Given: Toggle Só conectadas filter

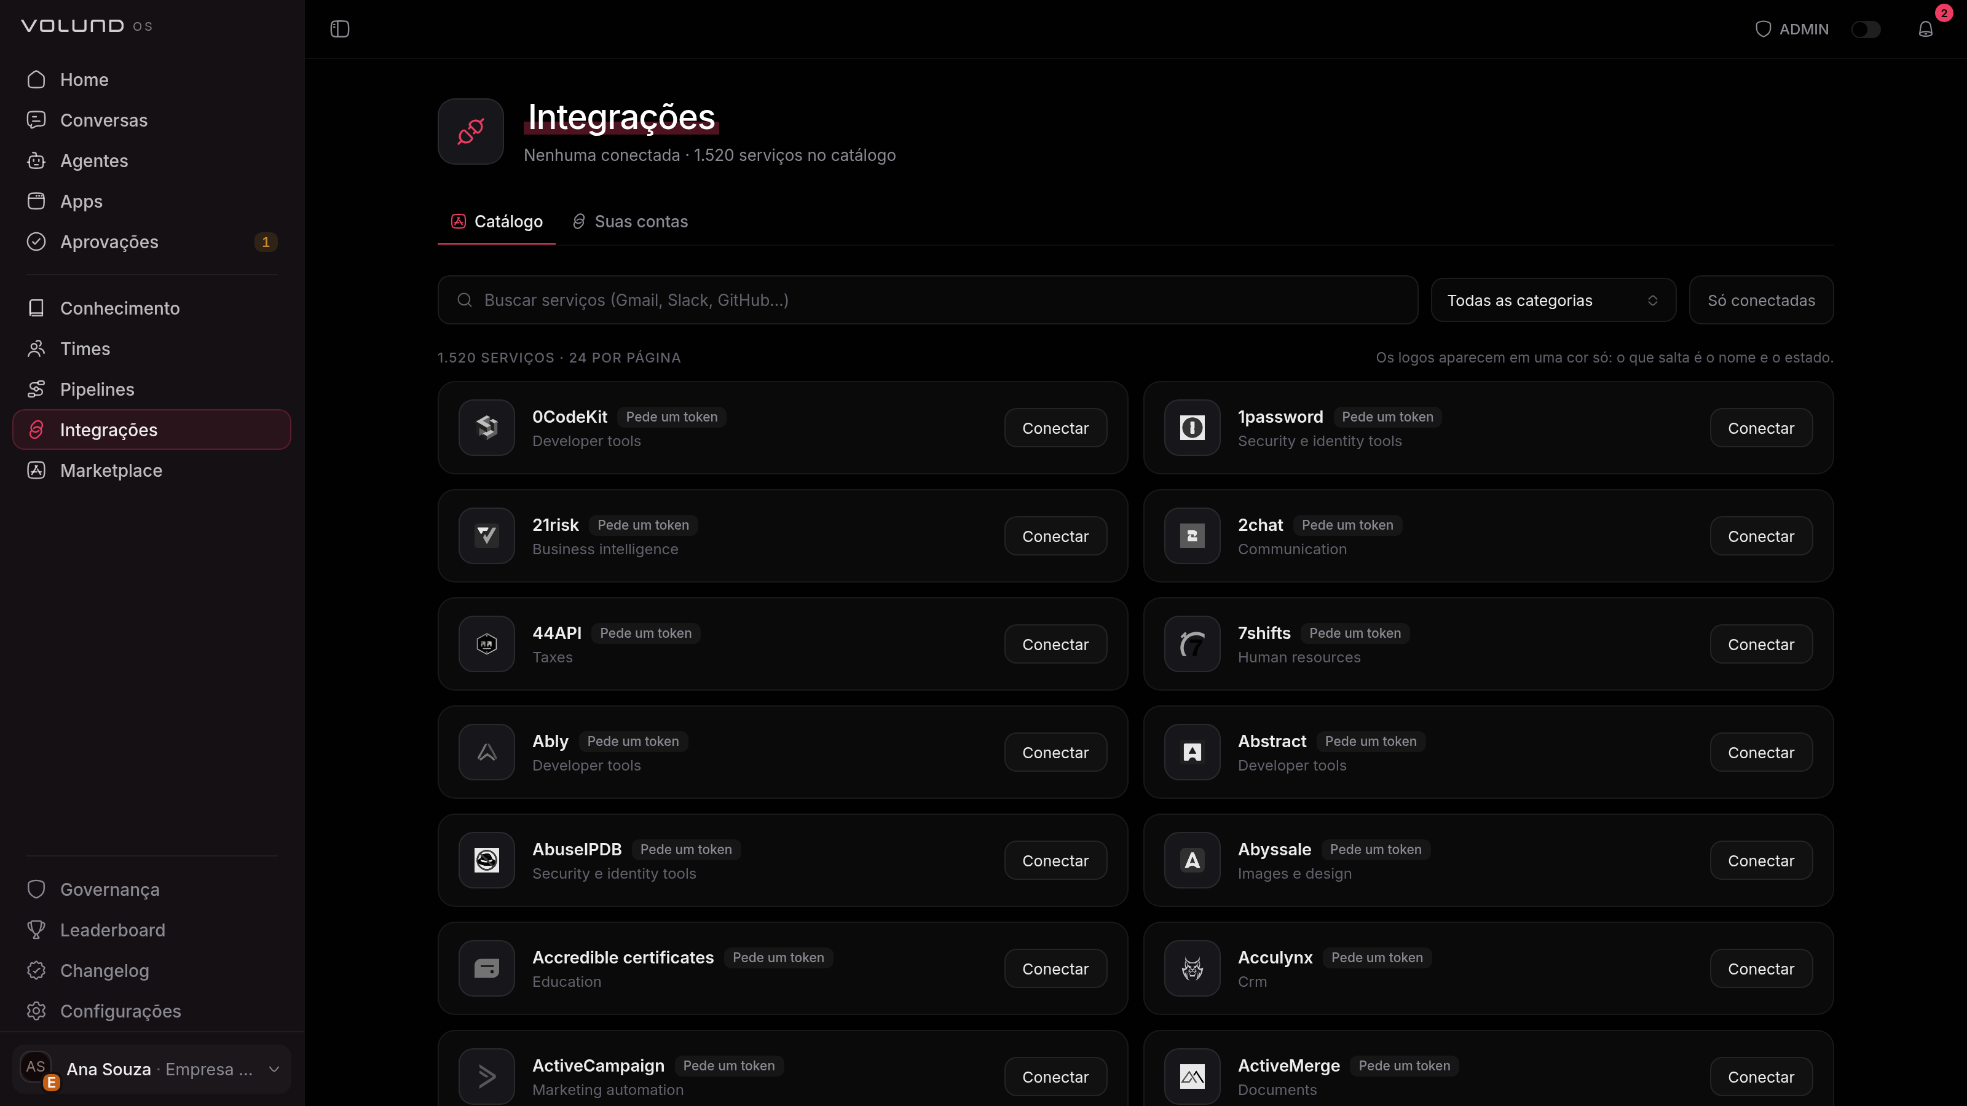Looking at the screenshot, I should click(1761, 300).
